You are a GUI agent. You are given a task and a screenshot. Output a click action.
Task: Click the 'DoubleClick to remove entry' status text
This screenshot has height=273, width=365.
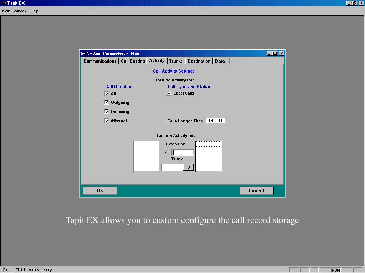click(27, 270)
